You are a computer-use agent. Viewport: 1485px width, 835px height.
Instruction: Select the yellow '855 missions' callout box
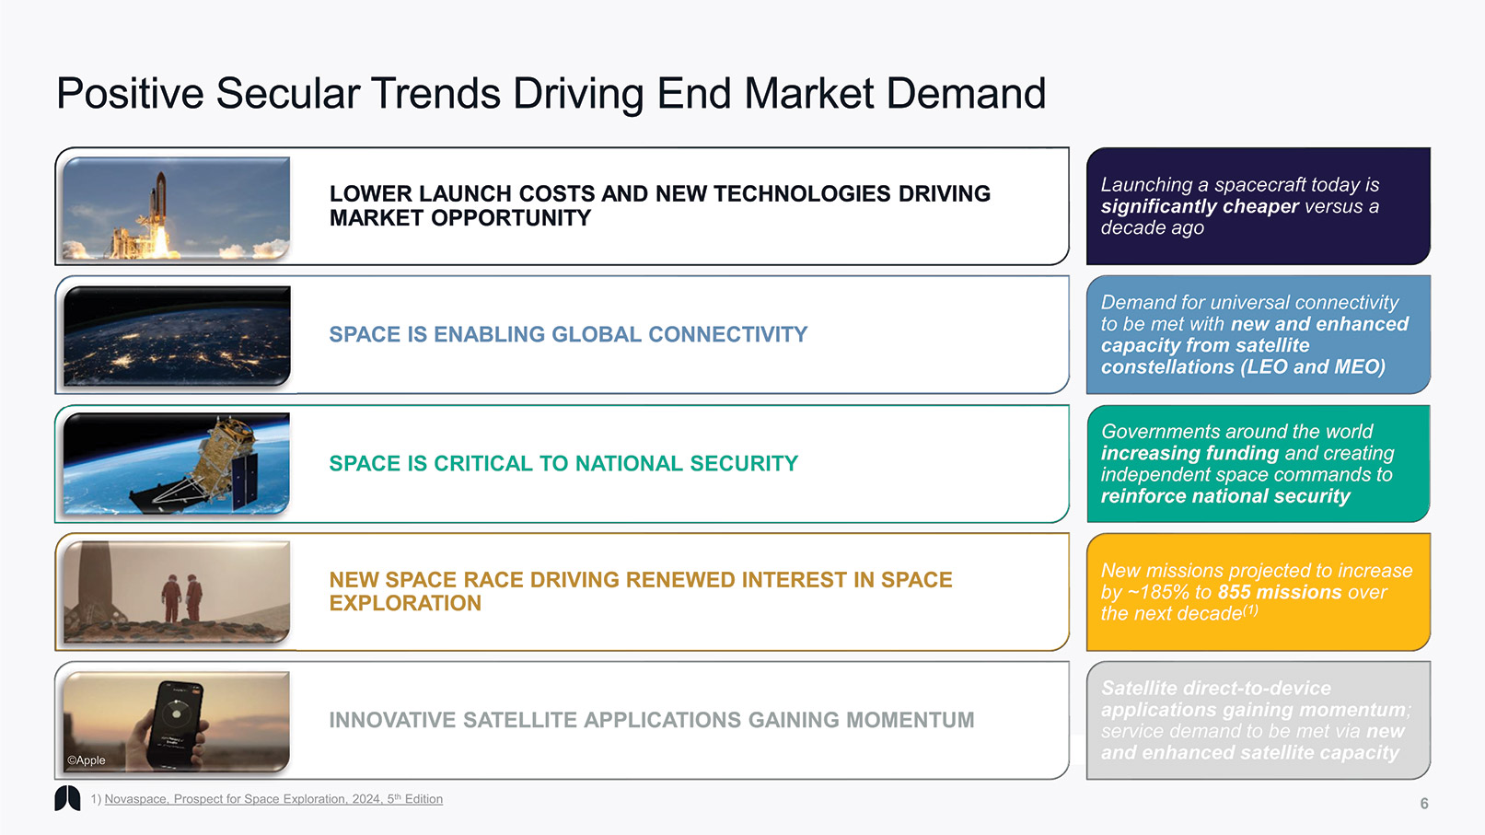(1258, 592)
